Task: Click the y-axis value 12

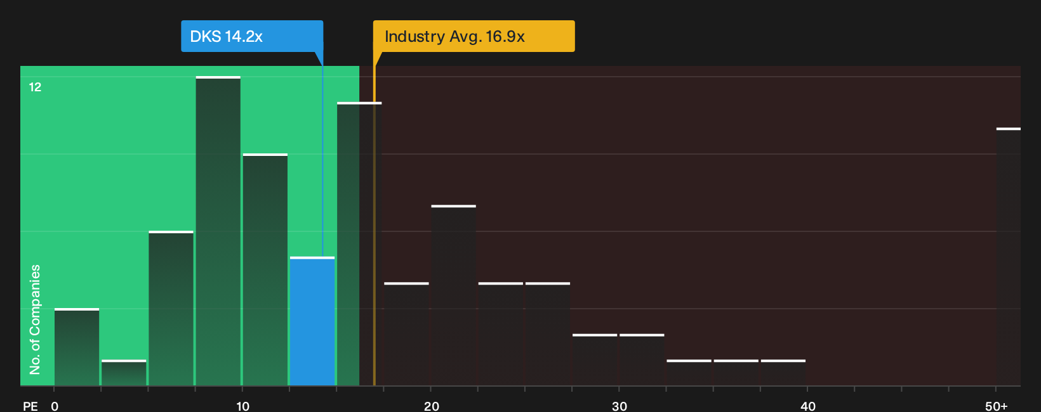Action: pyautogui.click(x=35, y=87)
